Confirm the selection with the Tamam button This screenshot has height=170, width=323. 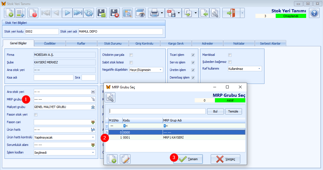188,159
